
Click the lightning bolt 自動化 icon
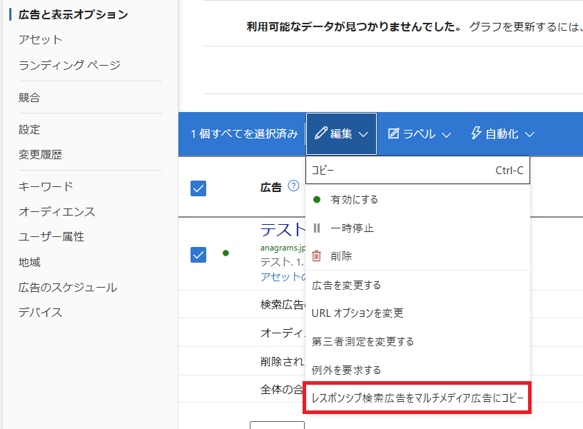(x=477, y=133)
